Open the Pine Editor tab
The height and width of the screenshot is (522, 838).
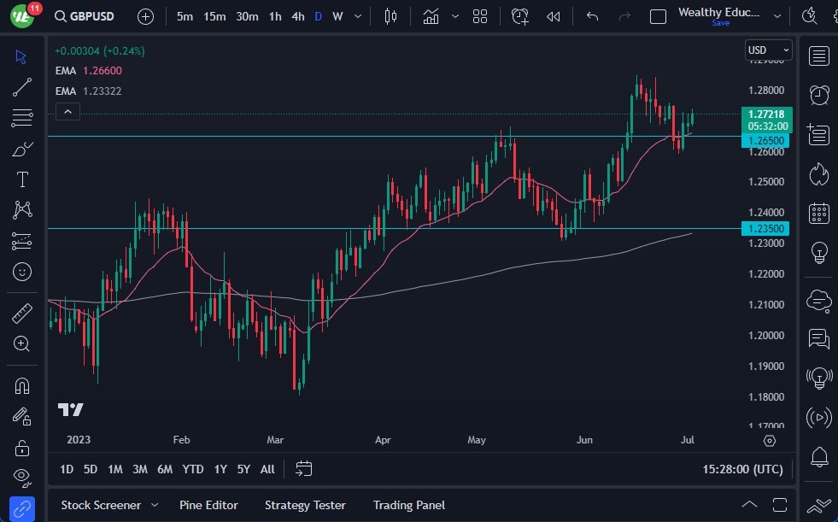coord(208,505)
